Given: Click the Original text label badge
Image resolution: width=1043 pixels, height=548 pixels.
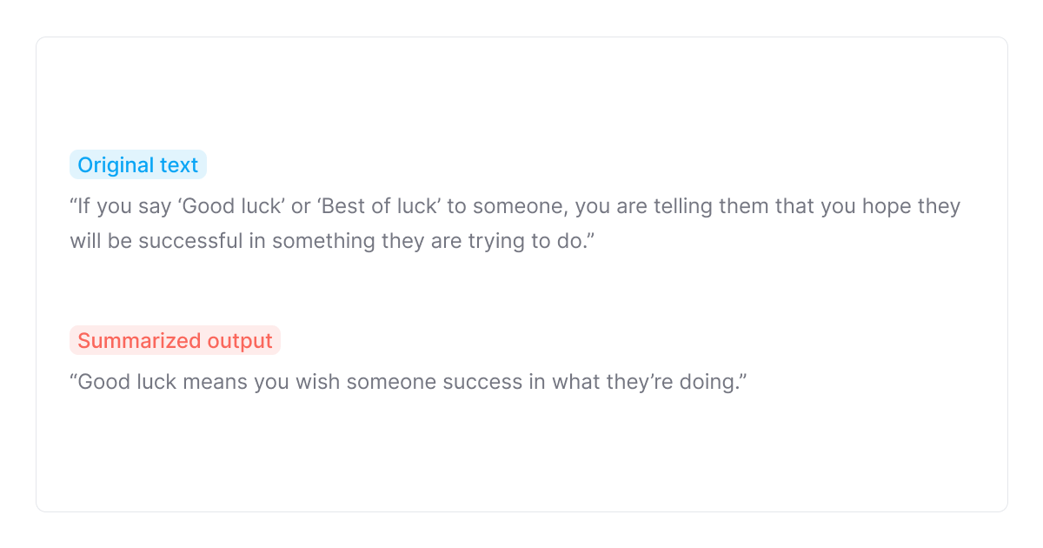Looking at the screenshot, I should [x=138, y=165].
